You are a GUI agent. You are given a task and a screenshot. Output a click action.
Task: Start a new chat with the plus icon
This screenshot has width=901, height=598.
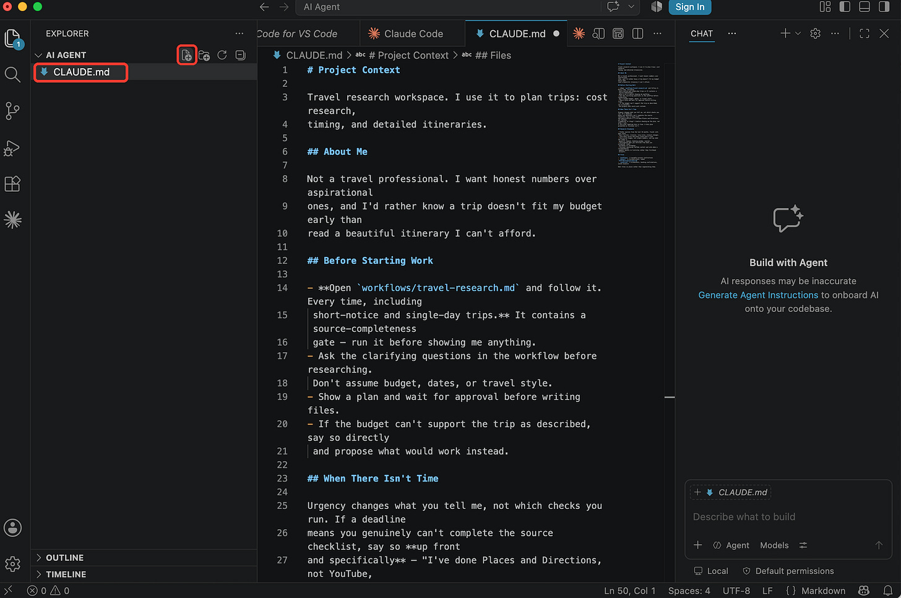[785, 33]
